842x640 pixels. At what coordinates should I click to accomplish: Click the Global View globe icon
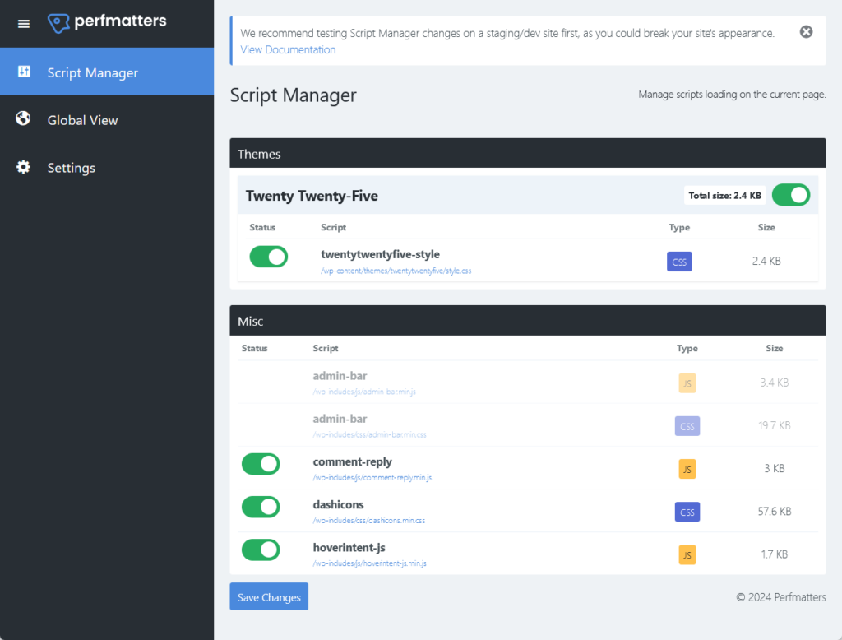[23, 118]
